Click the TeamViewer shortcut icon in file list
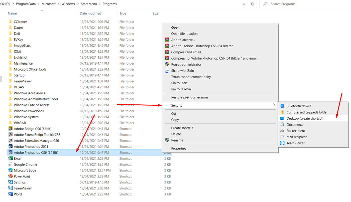 [10, 188]
